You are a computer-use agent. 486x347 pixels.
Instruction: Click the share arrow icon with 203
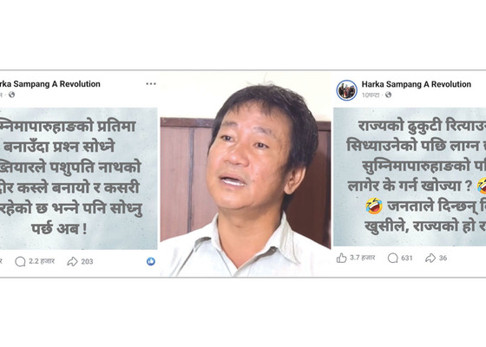(x=73, y=262)
